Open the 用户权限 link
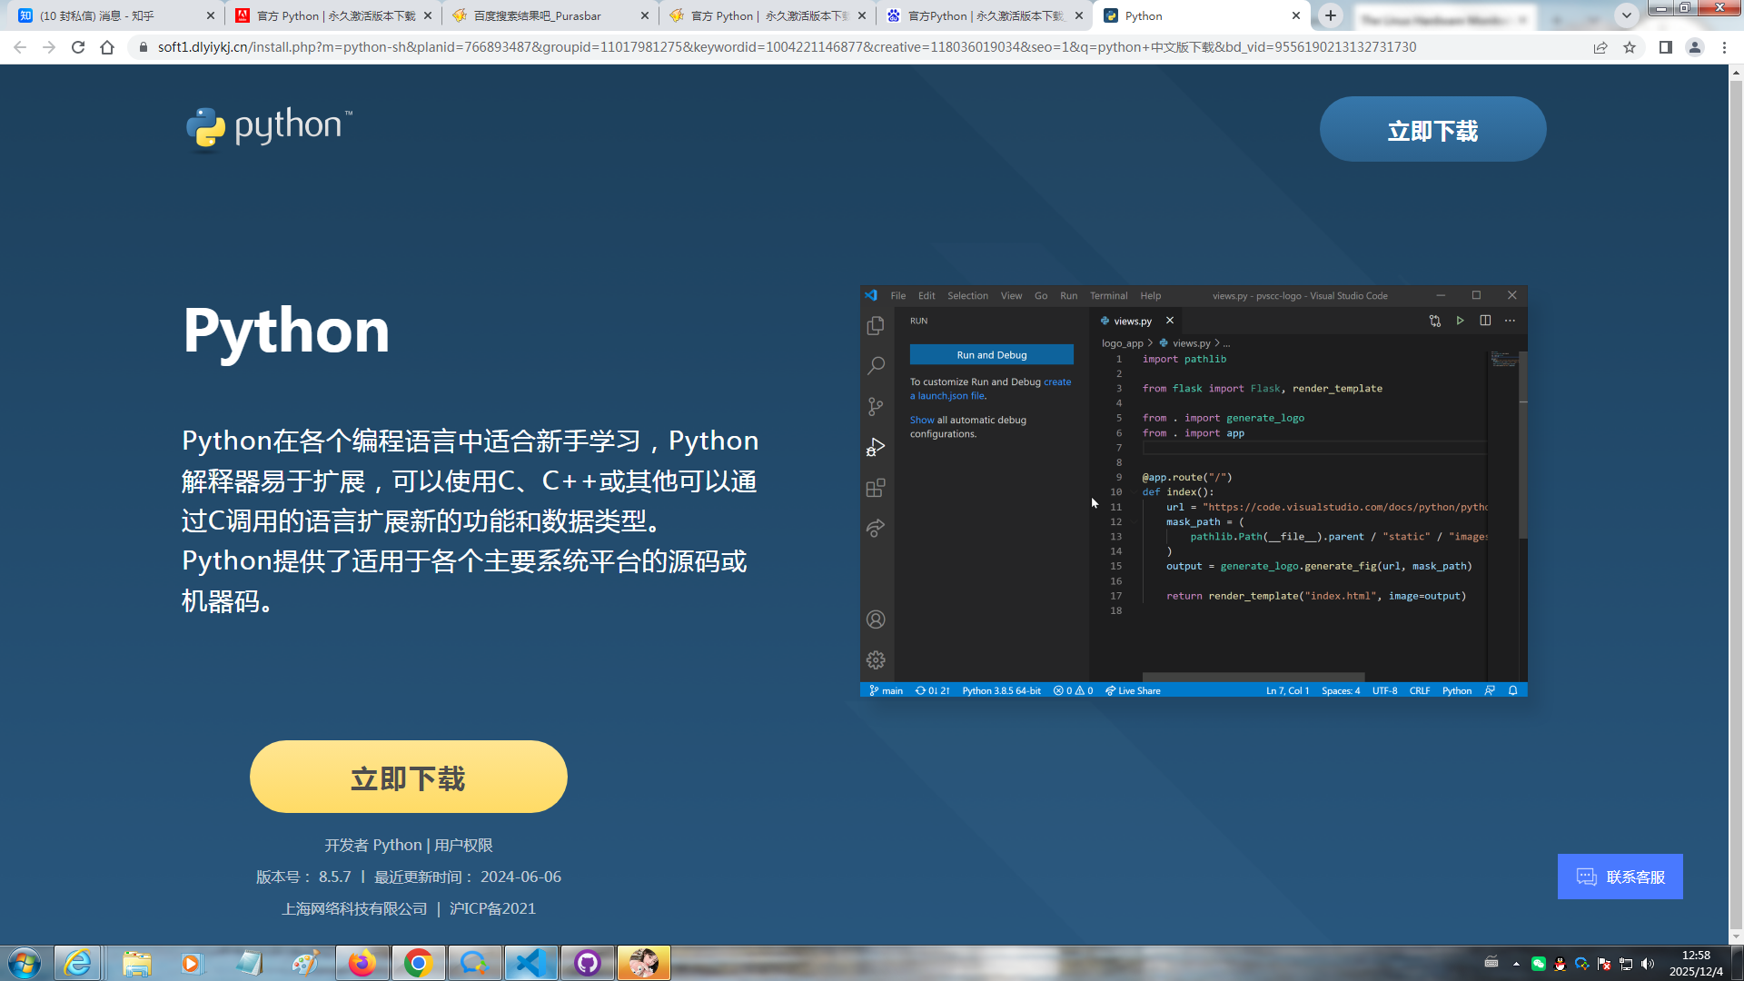The height and width of the screenshot is (981, 1744). tap(463, 845)
